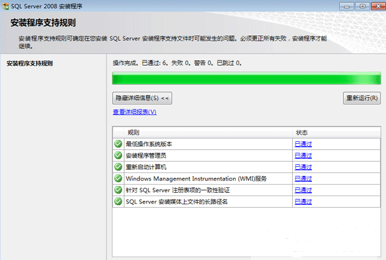This screenshot has width=386, height=260.
Task: Click the 操作完成 status summary text
Action: click(177, 63)
